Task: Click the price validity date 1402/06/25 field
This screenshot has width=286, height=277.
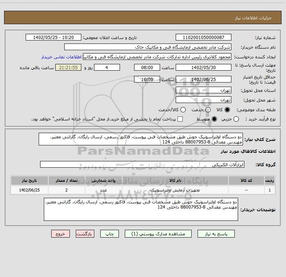Action: tap(204, 79)
